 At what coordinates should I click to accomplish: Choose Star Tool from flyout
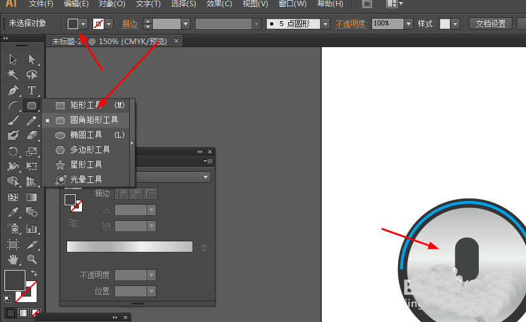coord(86,164)
